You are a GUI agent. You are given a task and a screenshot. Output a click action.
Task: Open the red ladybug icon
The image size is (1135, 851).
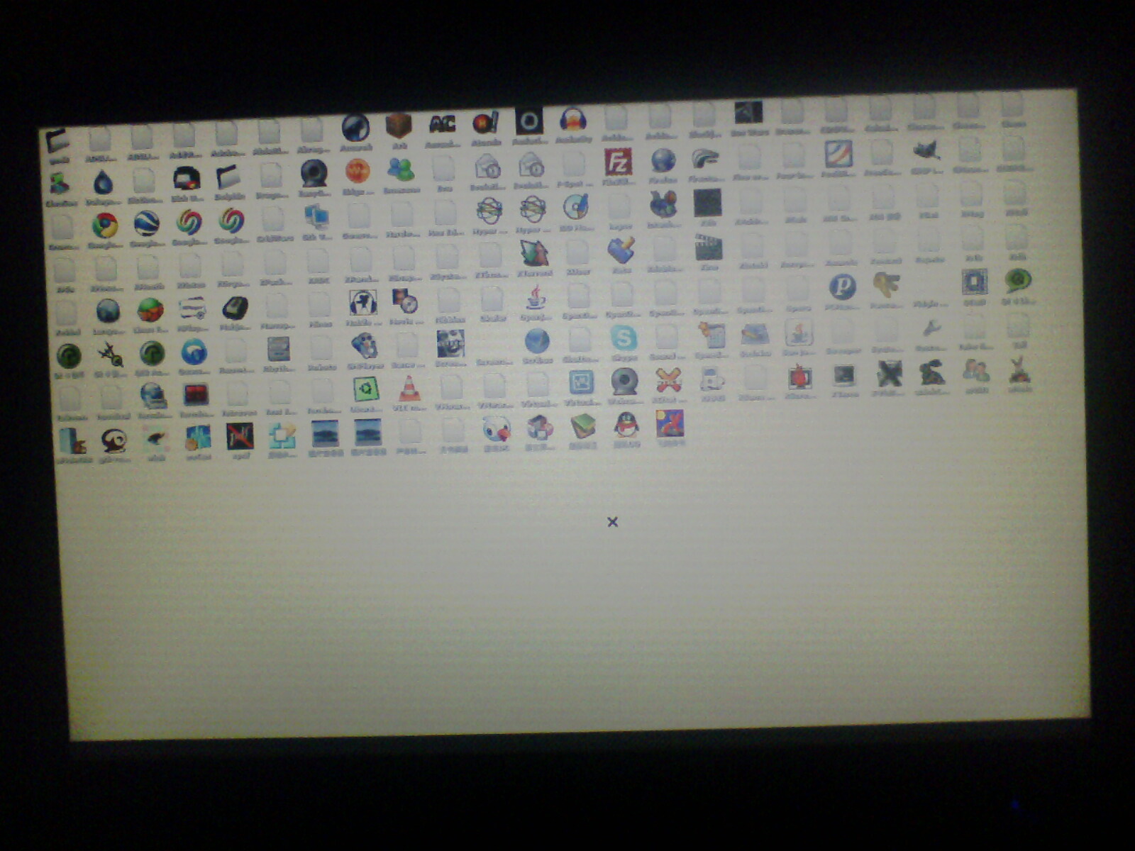[x=799, y=377]
